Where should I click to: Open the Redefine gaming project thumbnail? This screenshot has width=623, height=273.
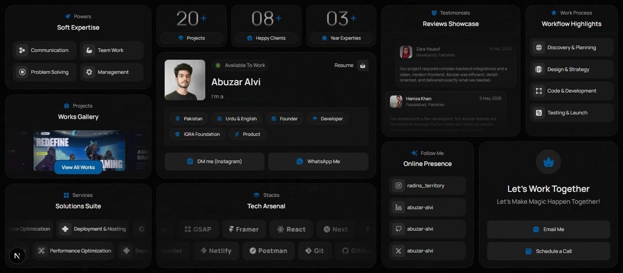click(79, 146)
